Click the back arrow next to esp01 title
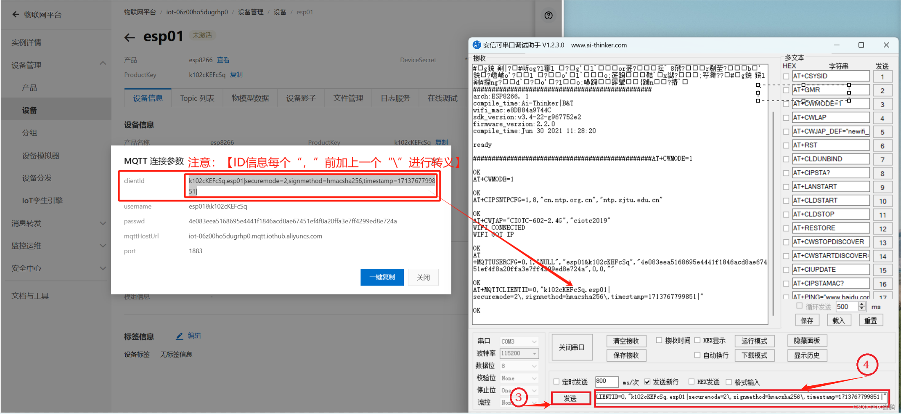Screen dimensions: 901x414 [x=130, y=38]
